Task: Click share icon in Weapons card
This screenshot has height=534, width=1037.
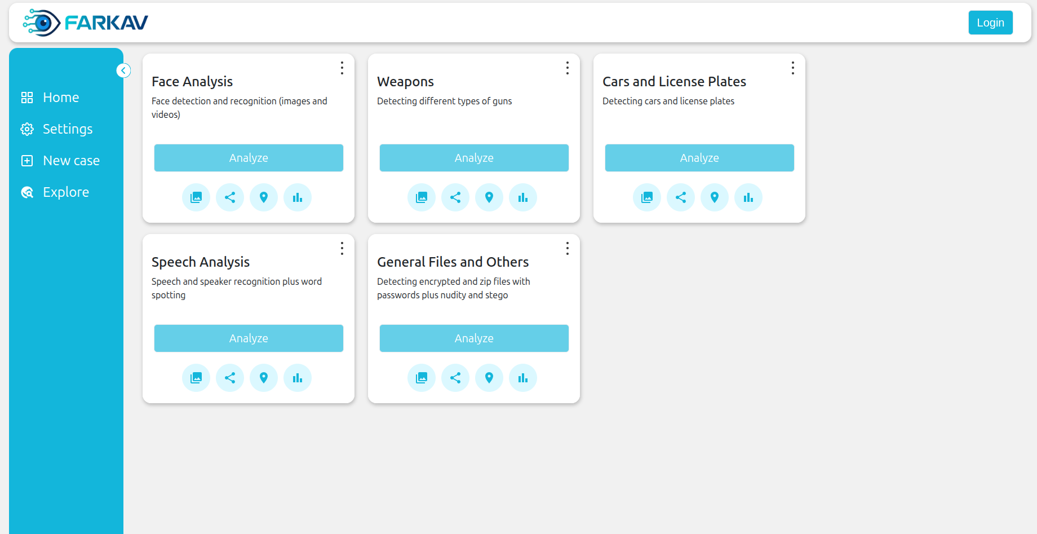Action: (x=455, y=197)
